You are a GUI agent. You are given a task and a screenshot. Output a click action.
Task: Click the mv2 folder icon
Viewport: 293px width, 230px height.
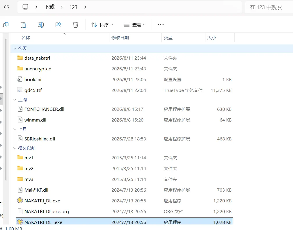point(20,168)
